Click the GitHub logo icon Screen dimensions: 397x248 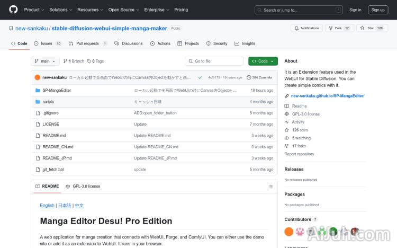(x=13, y=10)
